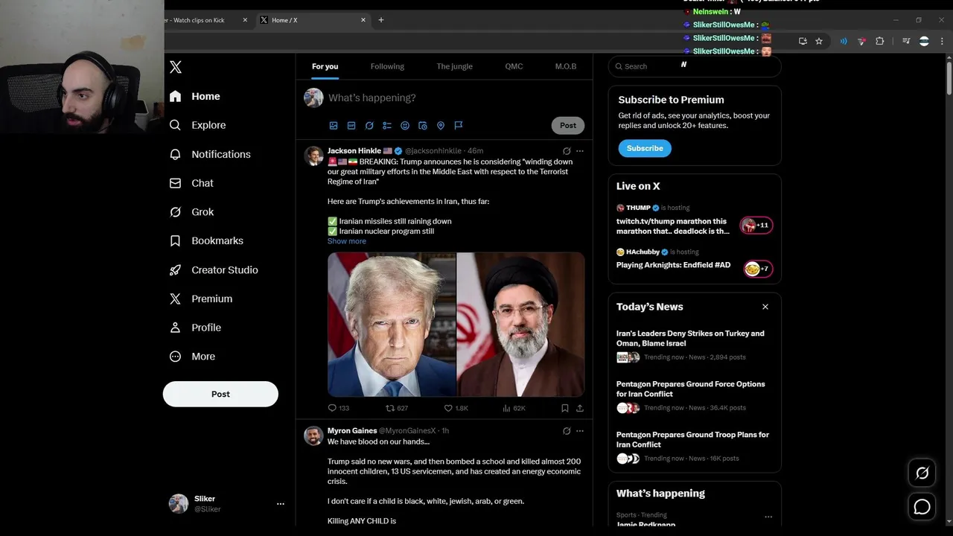953x536 pixels.
Task: Switch to The jungle tab
Action: pyautogui.click(x=454, y=66)
